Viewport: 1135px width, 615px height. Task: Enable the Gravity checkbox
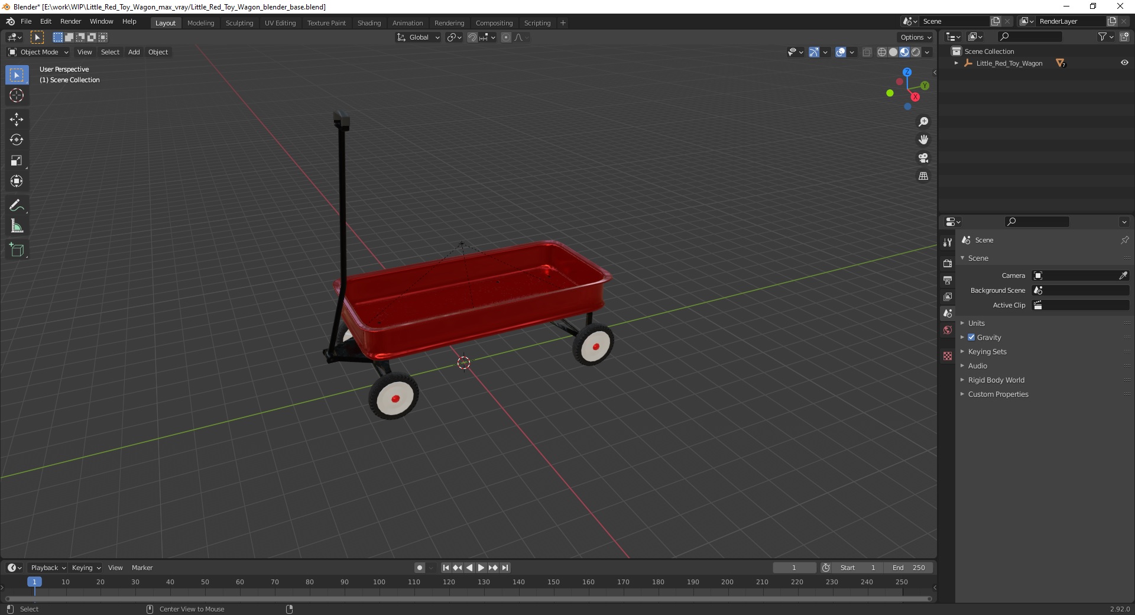pos(971,337)
